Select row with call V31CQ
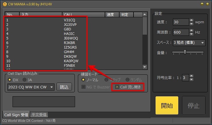 [x=74, y=20]
